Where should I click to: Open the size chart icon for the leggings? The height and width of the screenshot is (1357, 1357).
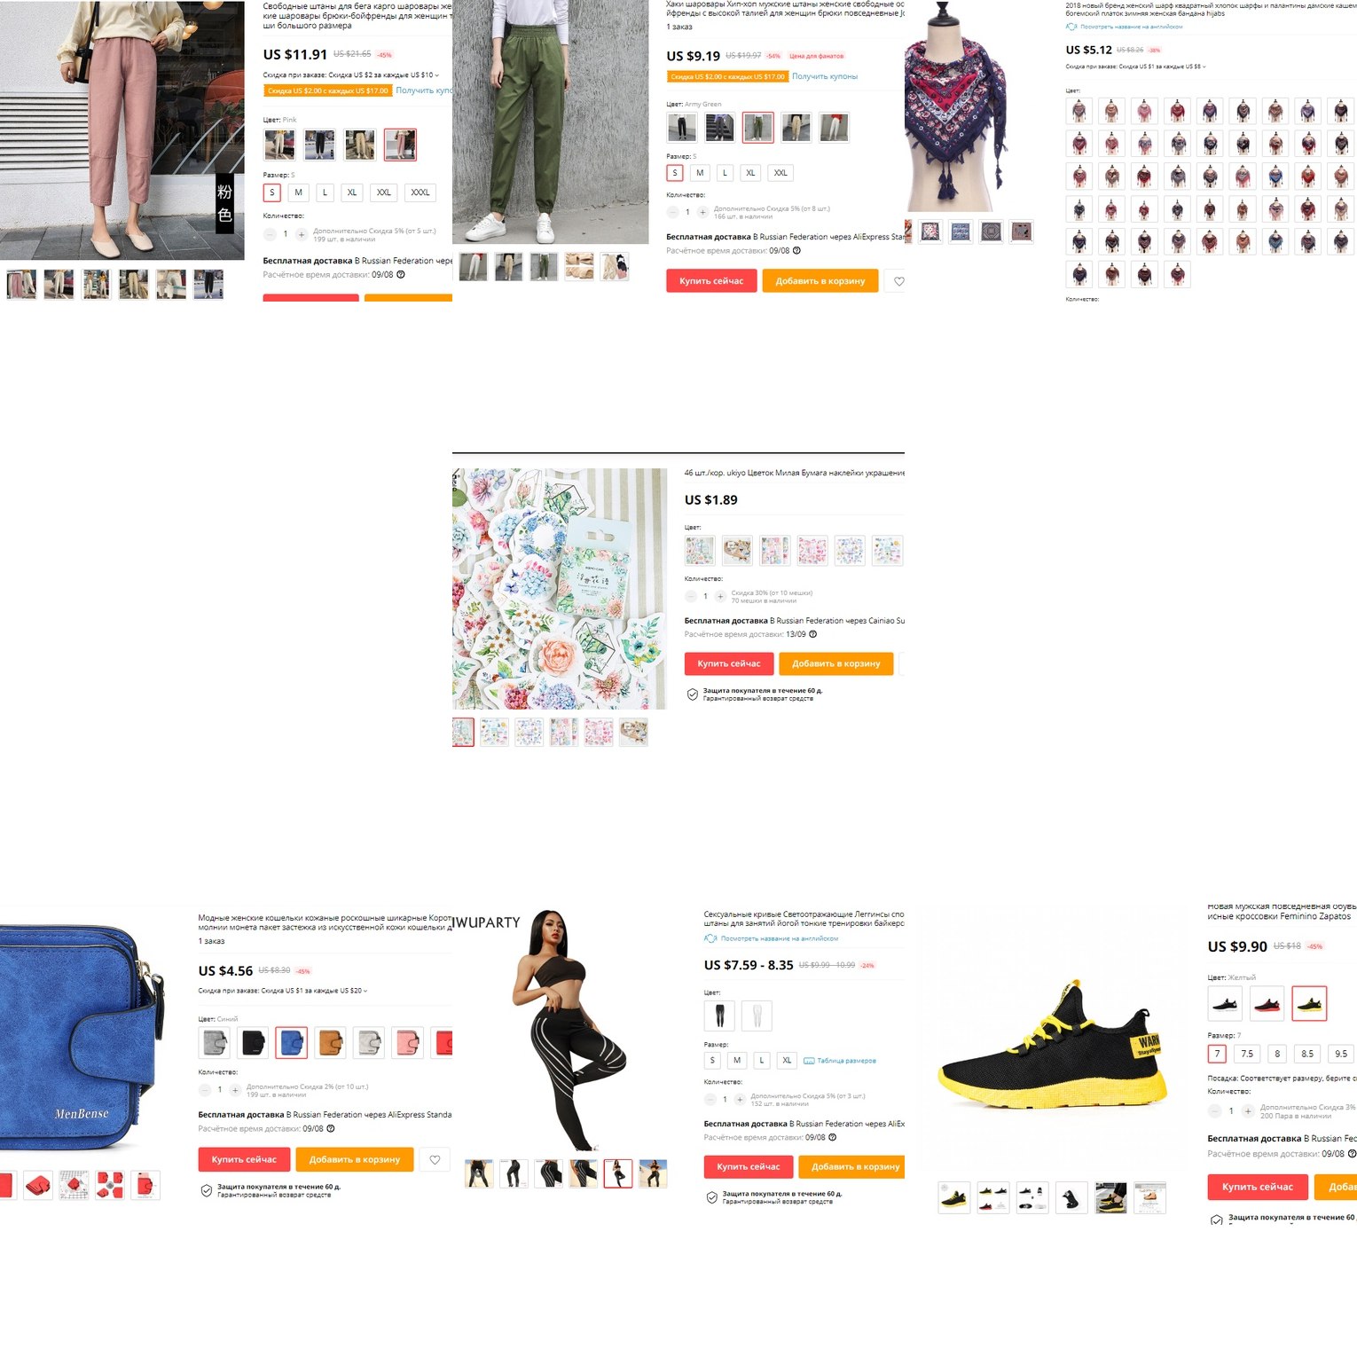click(x=809, y=1061)
